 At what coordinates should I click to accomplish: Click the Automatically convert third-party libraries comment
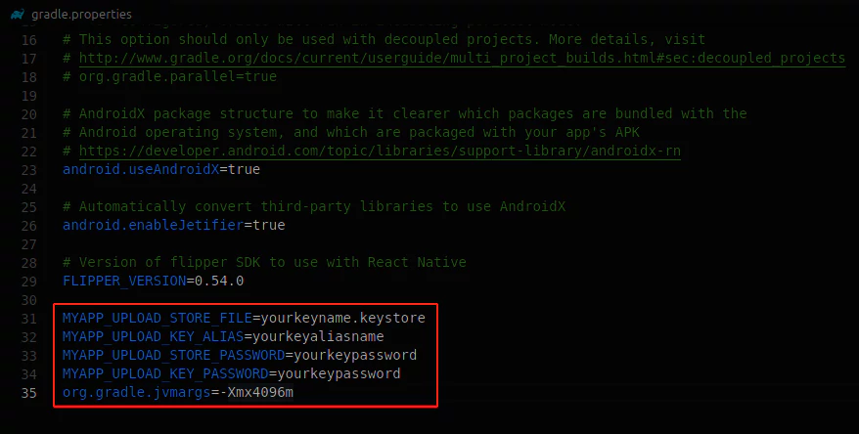[314, 206]
